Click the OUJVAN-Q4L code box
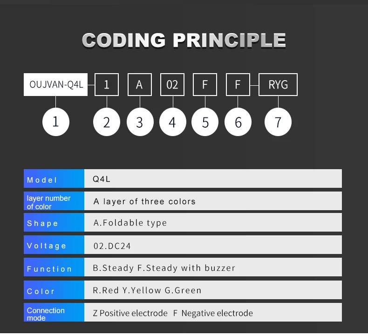This screenshot has height=336, width=368. (x=56, y=84)
